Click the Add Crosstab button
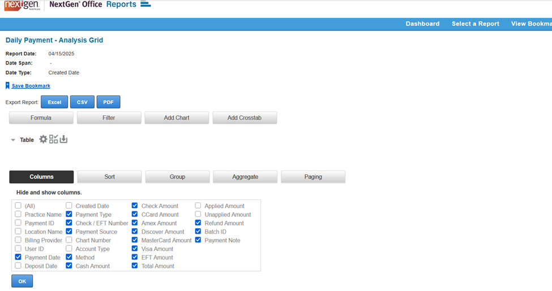This screenshot has width=552, height=291. [245, 118]
